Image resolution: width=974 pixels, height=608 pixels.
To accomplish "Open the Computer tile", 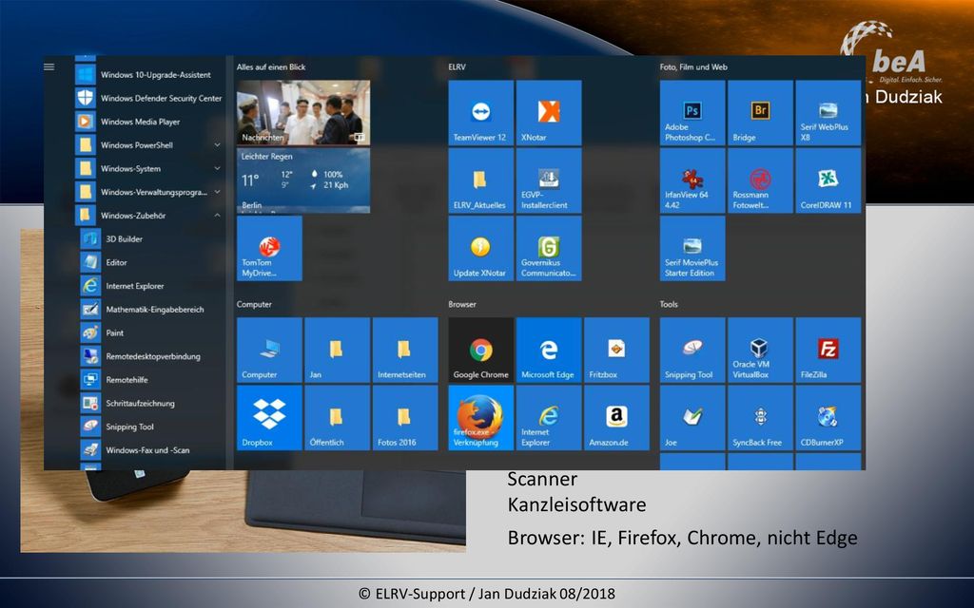I will [269, 350].
